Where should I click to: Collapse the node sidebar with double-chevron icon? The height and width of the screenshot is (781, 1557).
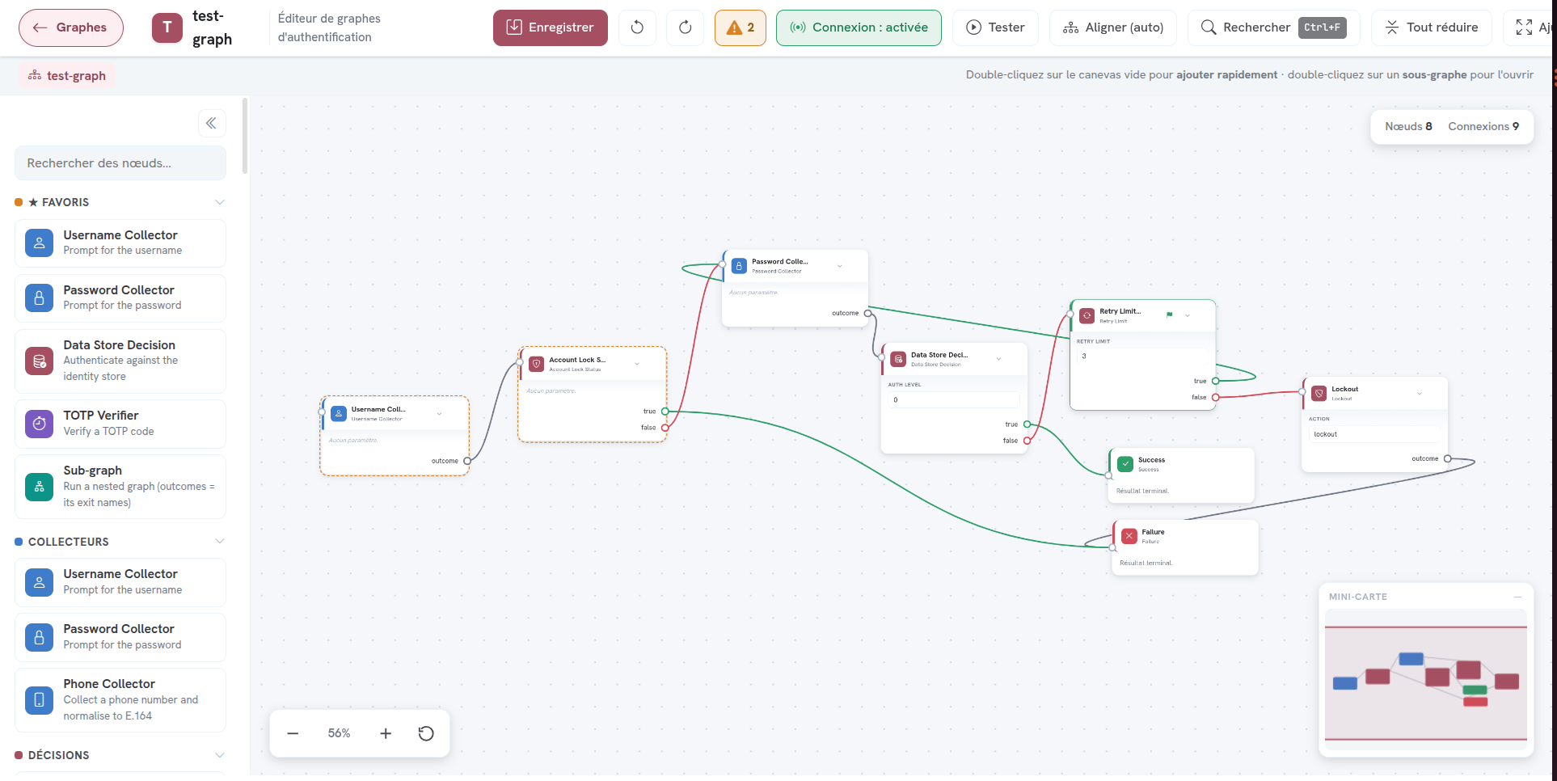tap(211, 123)
